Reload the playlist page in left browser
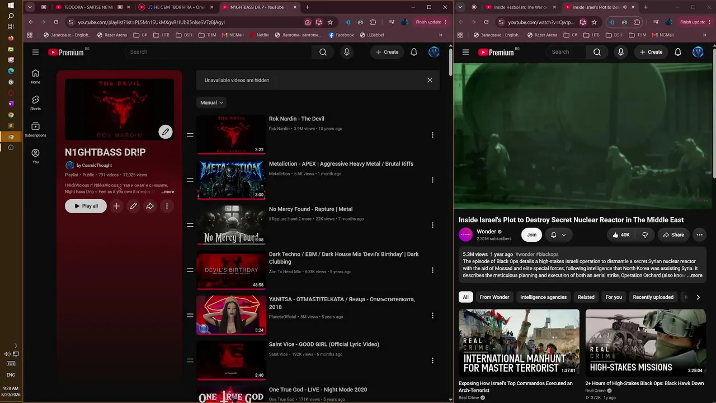Image resolution: width=716 pixels, height=403 pixels. pyautogui.click(x=56, y=22)
